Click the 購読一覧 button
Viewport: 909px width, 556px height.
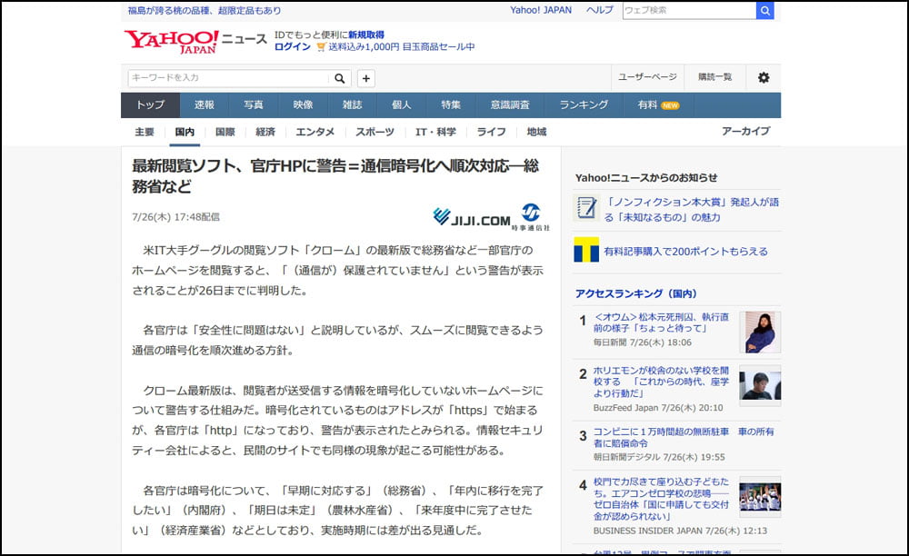point(714,78)
